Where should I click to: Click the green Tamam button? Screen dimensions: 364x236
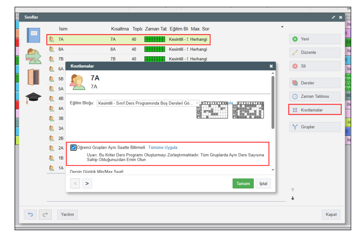pyautogui.click(x=243, y=183)
